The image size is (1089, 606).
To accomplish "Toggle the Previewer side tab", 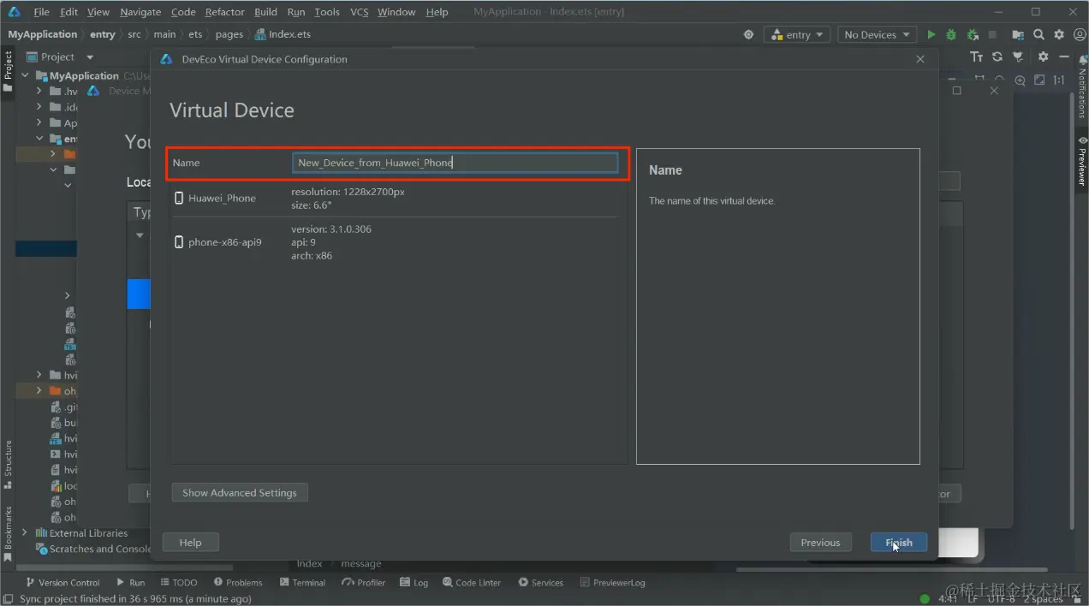I will pyautogui.click(x=1082, y=160).
